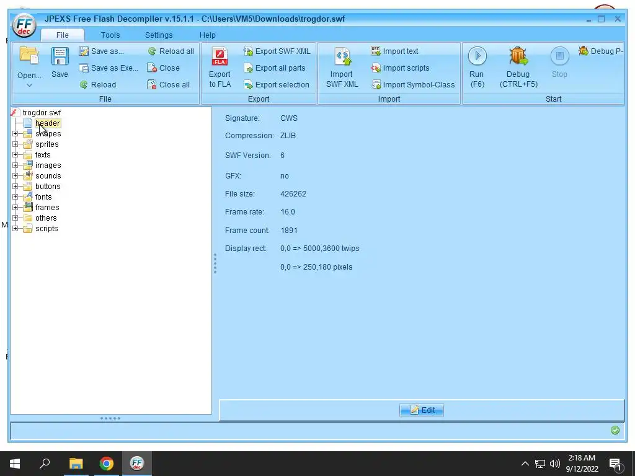Screen dimensions: 635x476
Task: Open the Windows Start menu
Action: click(x=15, y=464)
